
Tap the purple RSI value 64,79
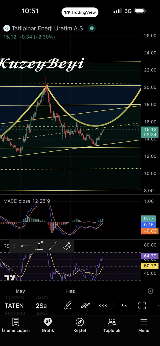(x=149, y=256)
